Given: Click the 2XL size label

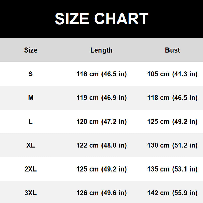Looking at the screenshot, I should click(x=31, y=169).
